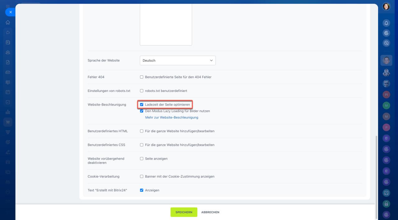Uncheck Anzeigen for "Erstellt mit Bitrix24"
This screenshot has height=220, width=398.
point(142,190)
